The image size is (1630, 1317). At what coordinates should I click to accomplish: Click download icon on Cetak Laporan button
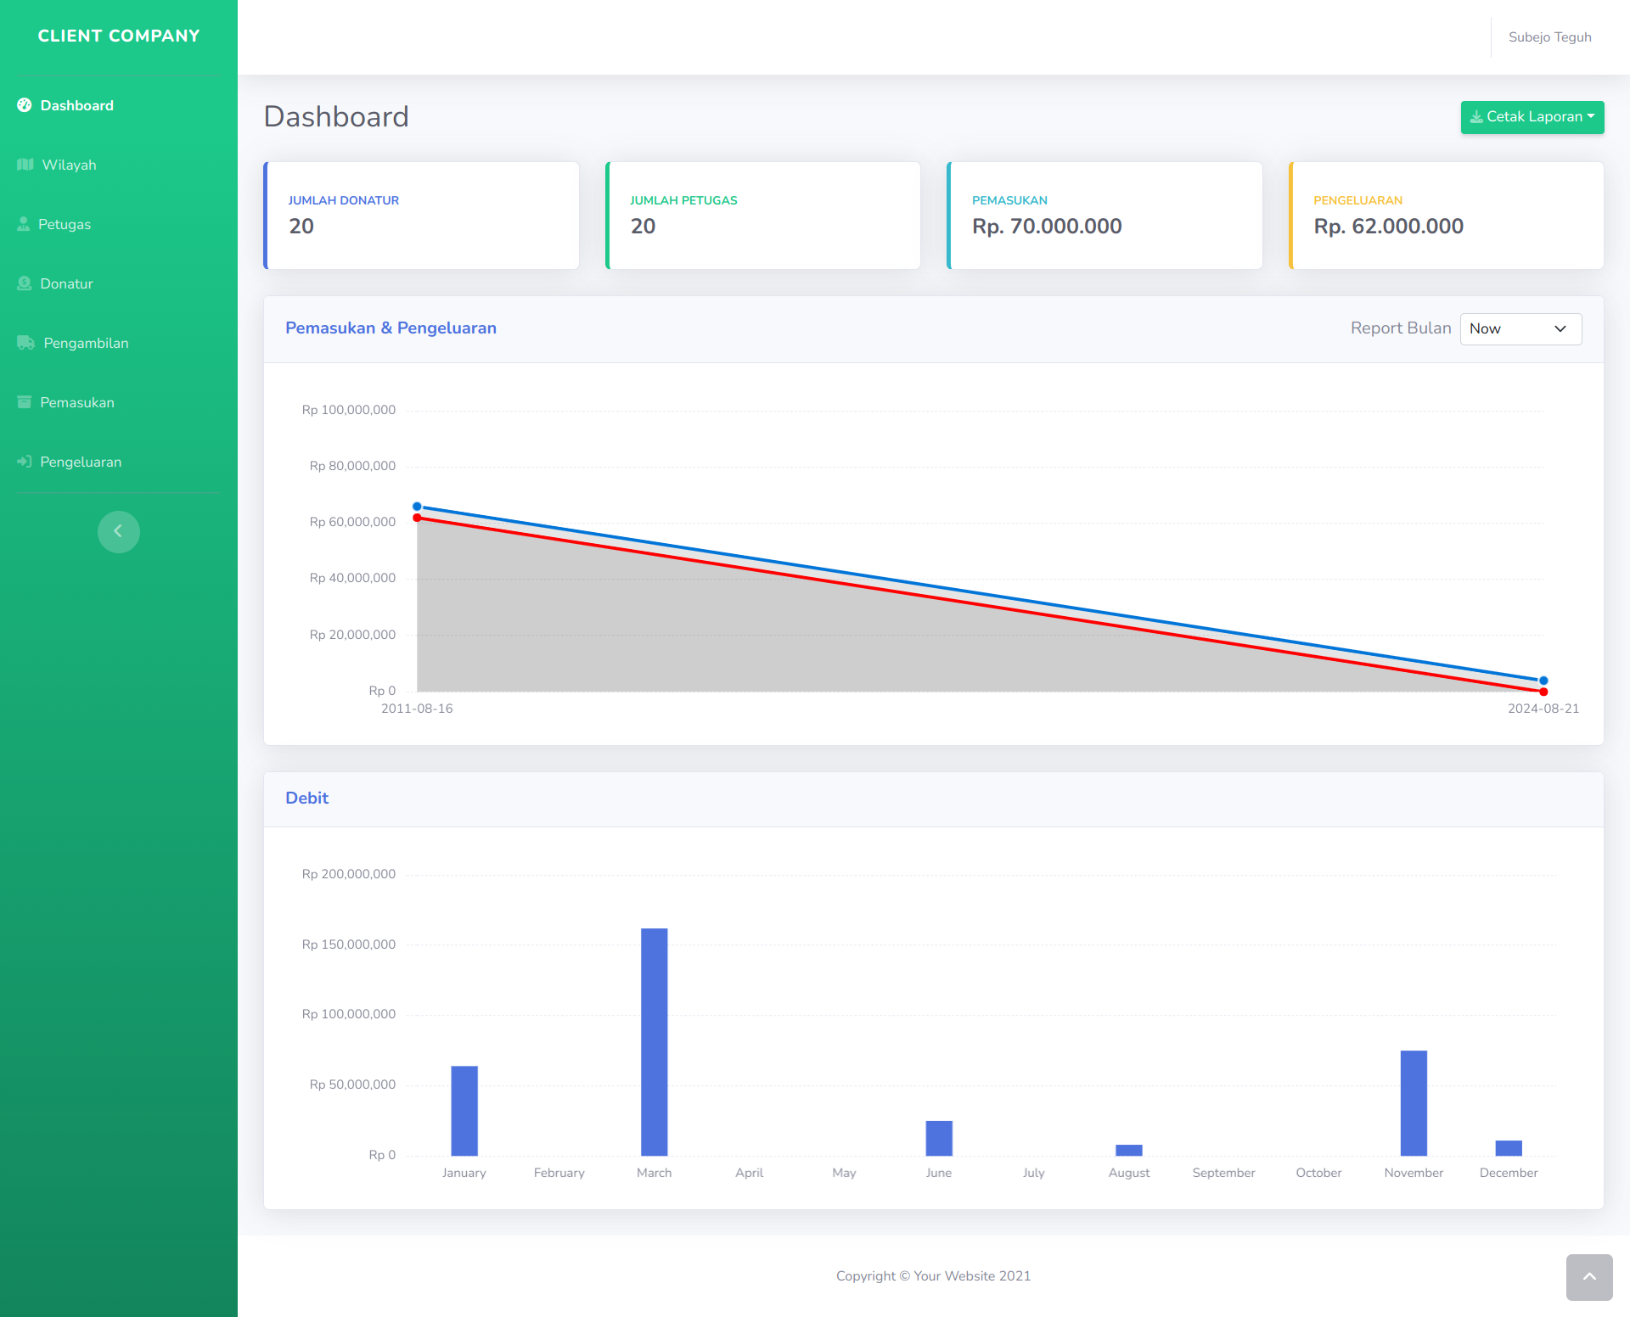pyautogui.click(x=1476, y=117)
